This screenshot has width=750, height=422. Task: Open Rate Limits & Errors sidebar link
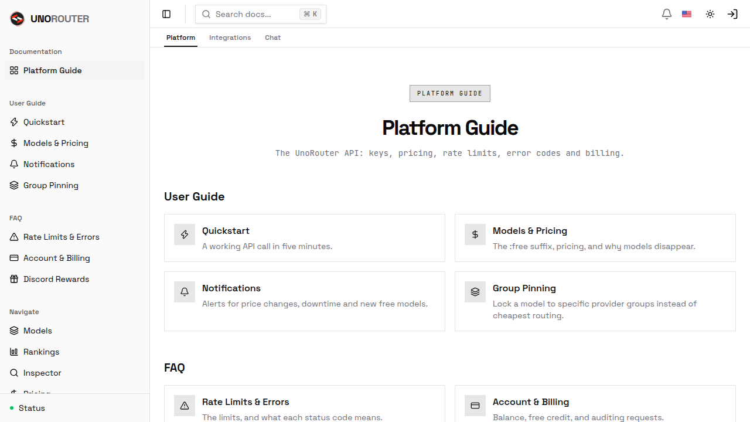click(75, 237)
